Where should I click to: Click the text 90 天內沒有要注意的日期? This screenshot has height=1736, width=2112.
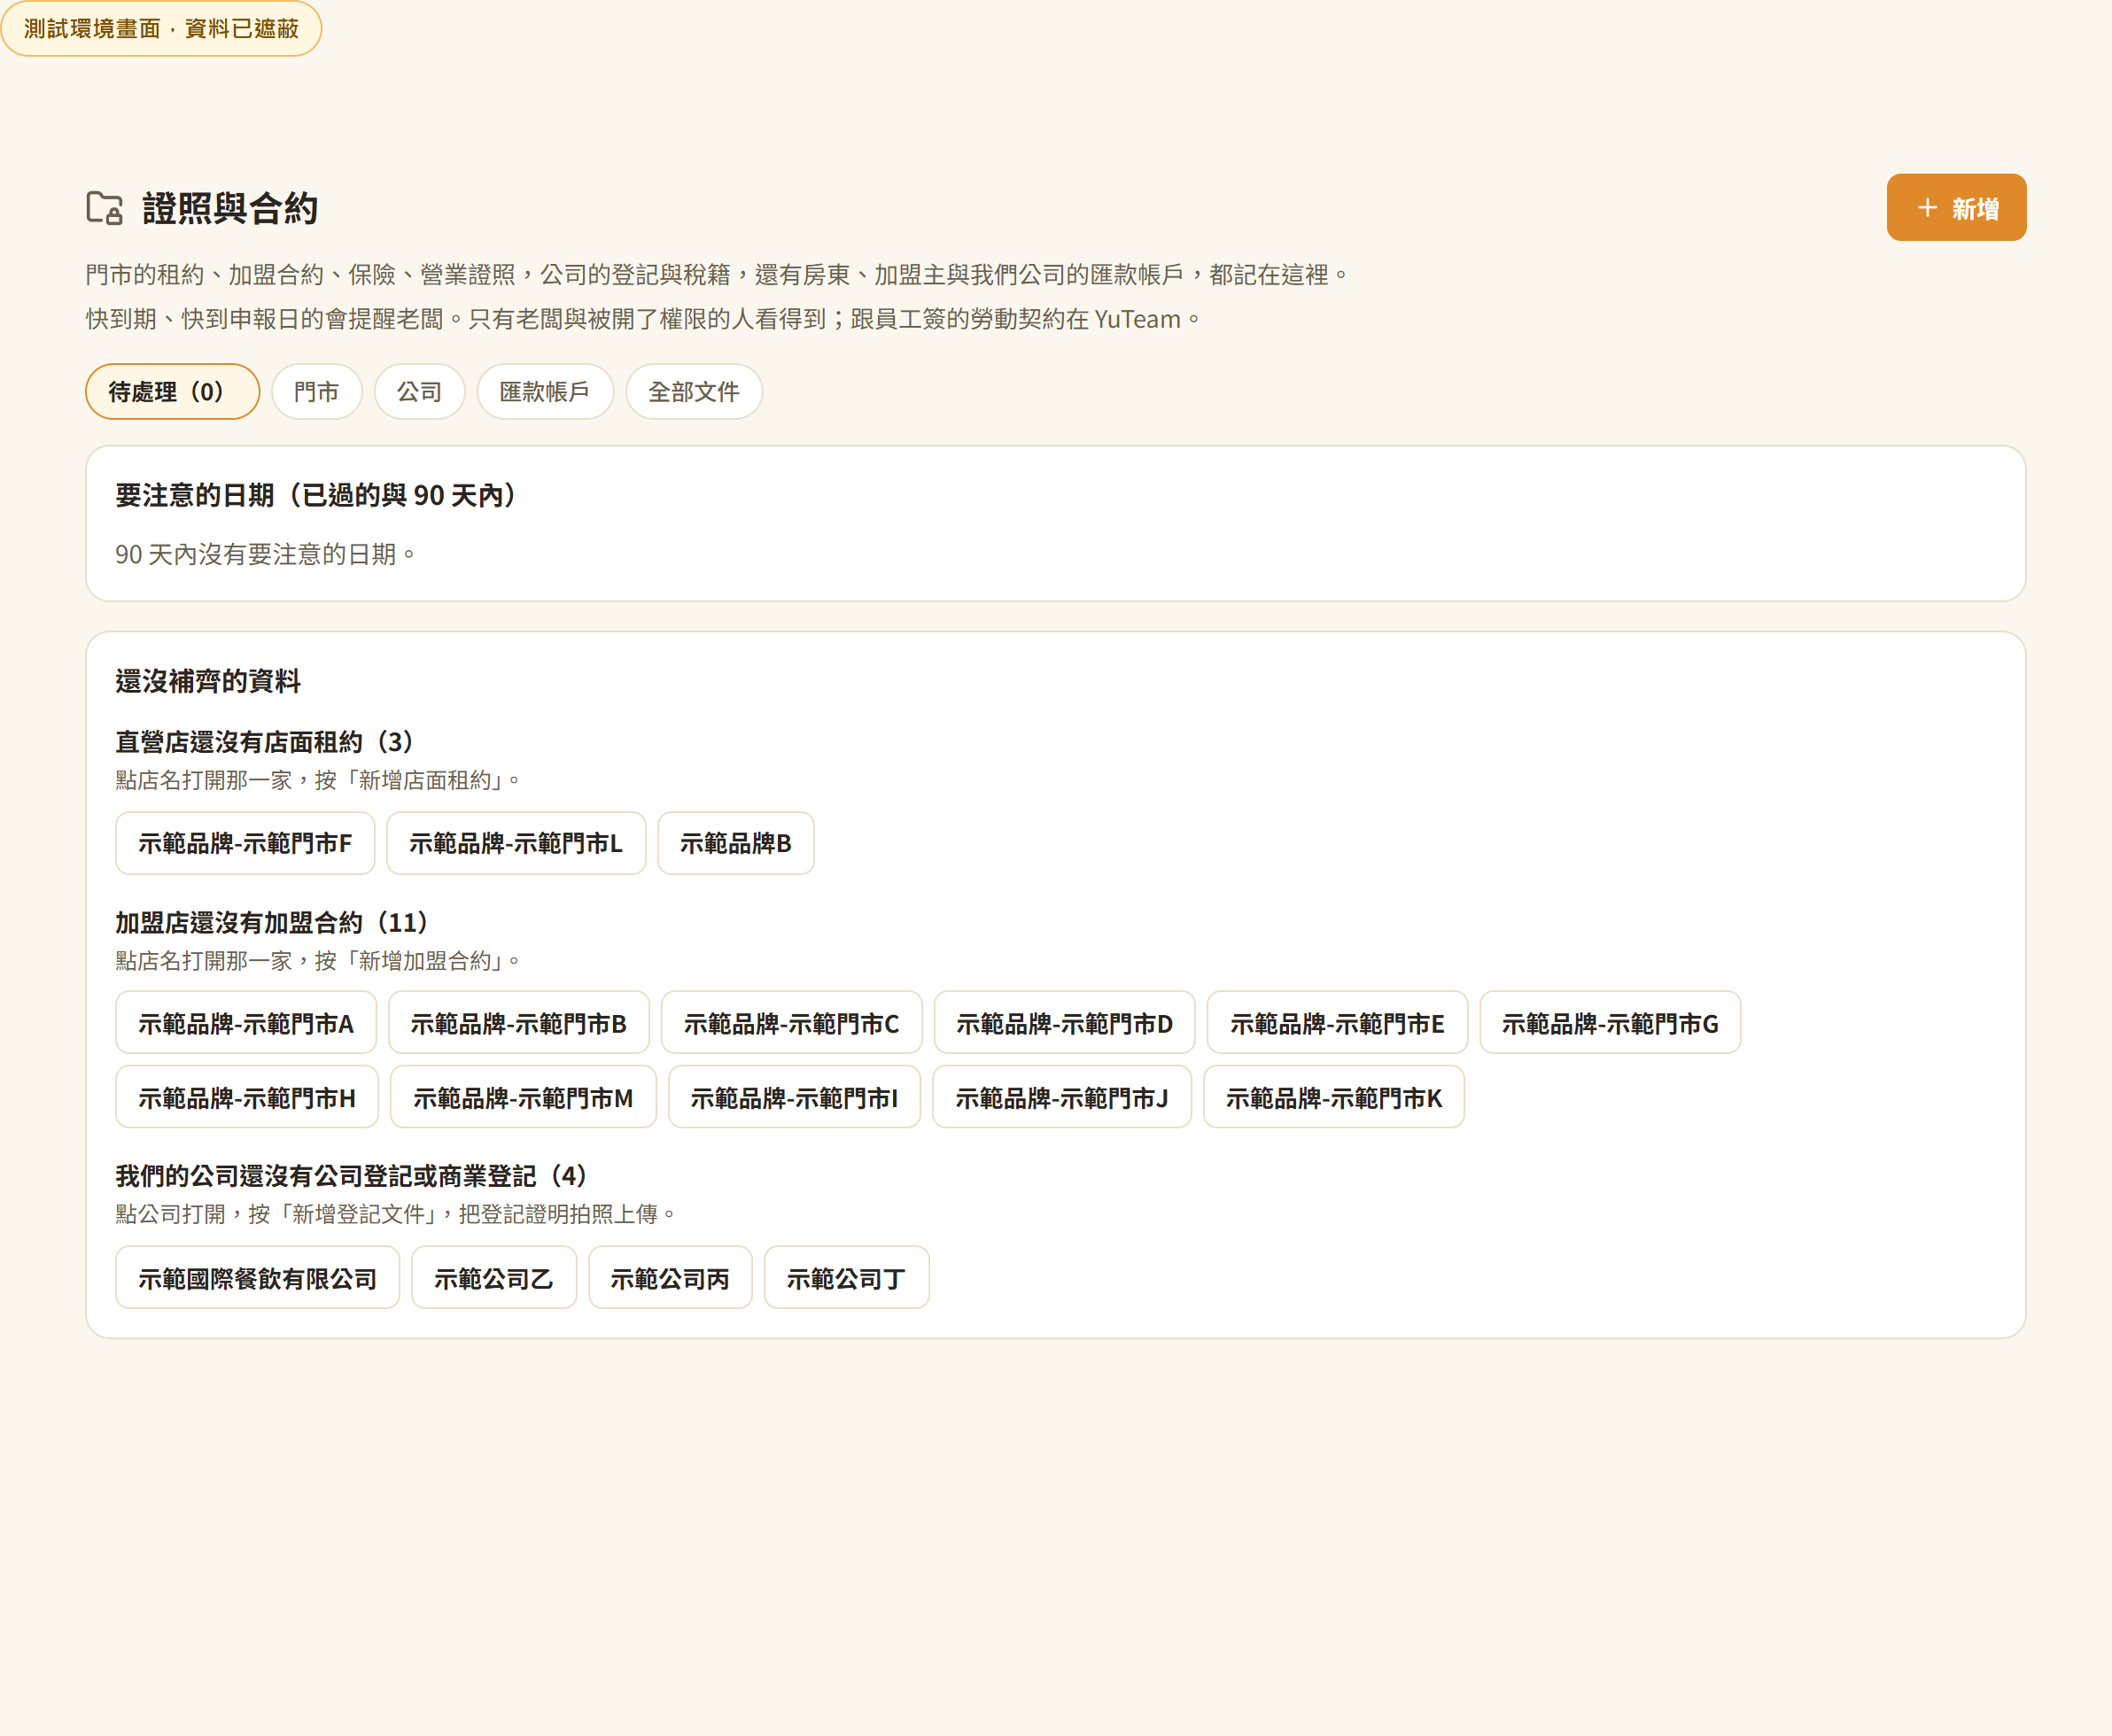[x=264, y=554]
